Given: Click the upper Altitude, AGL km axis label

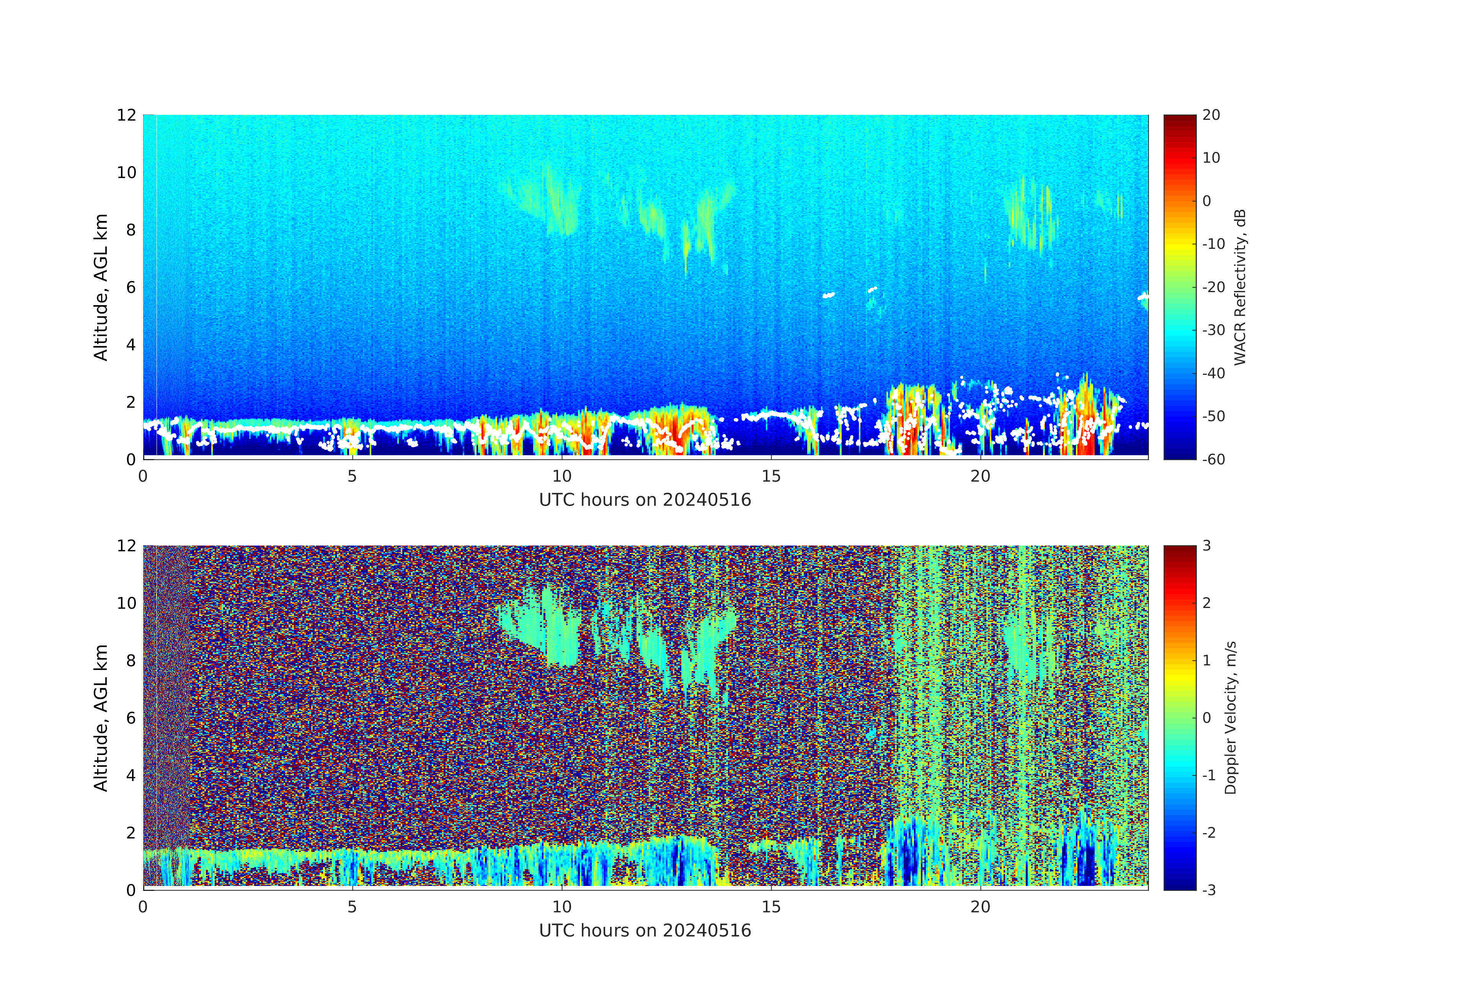Looking at the screenshot, I should [x=101, y=287].
